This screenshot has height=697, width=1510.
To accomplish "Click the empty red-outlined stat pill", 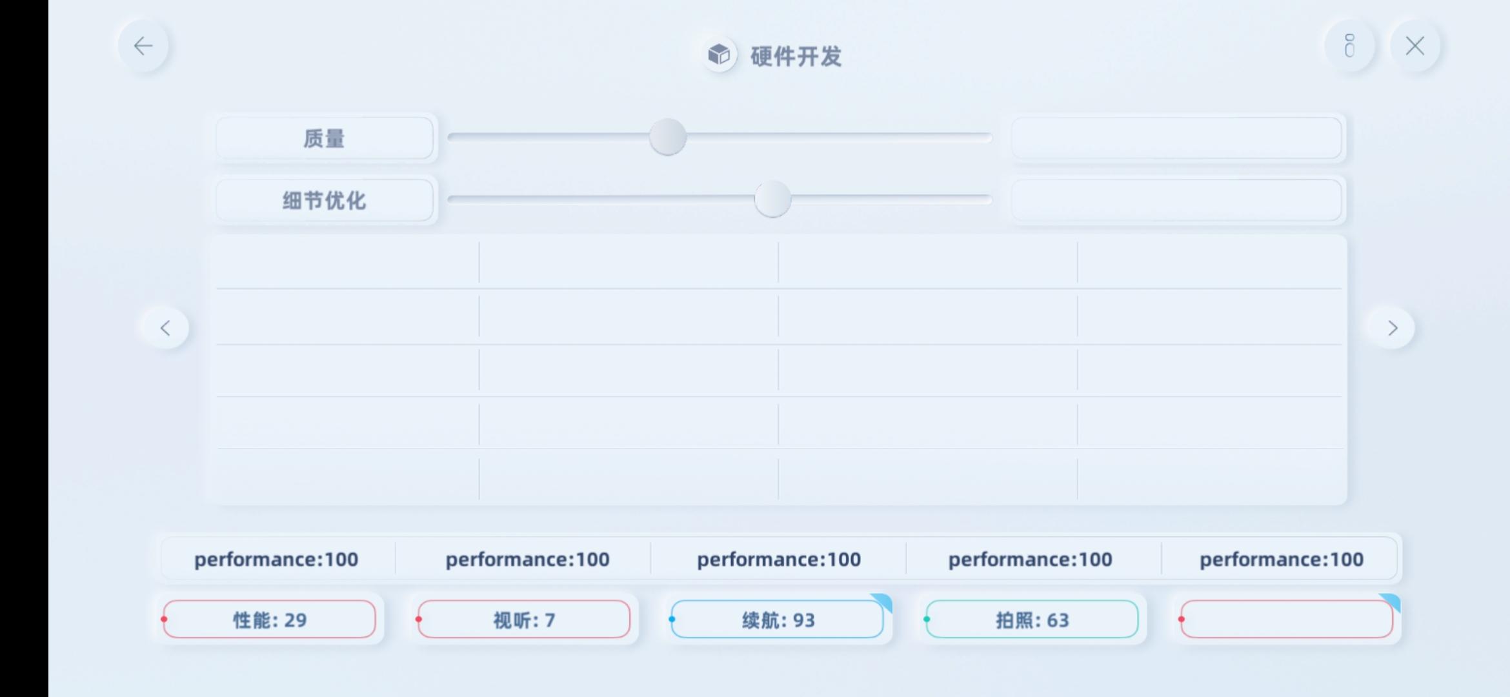I will [1287, 620].
